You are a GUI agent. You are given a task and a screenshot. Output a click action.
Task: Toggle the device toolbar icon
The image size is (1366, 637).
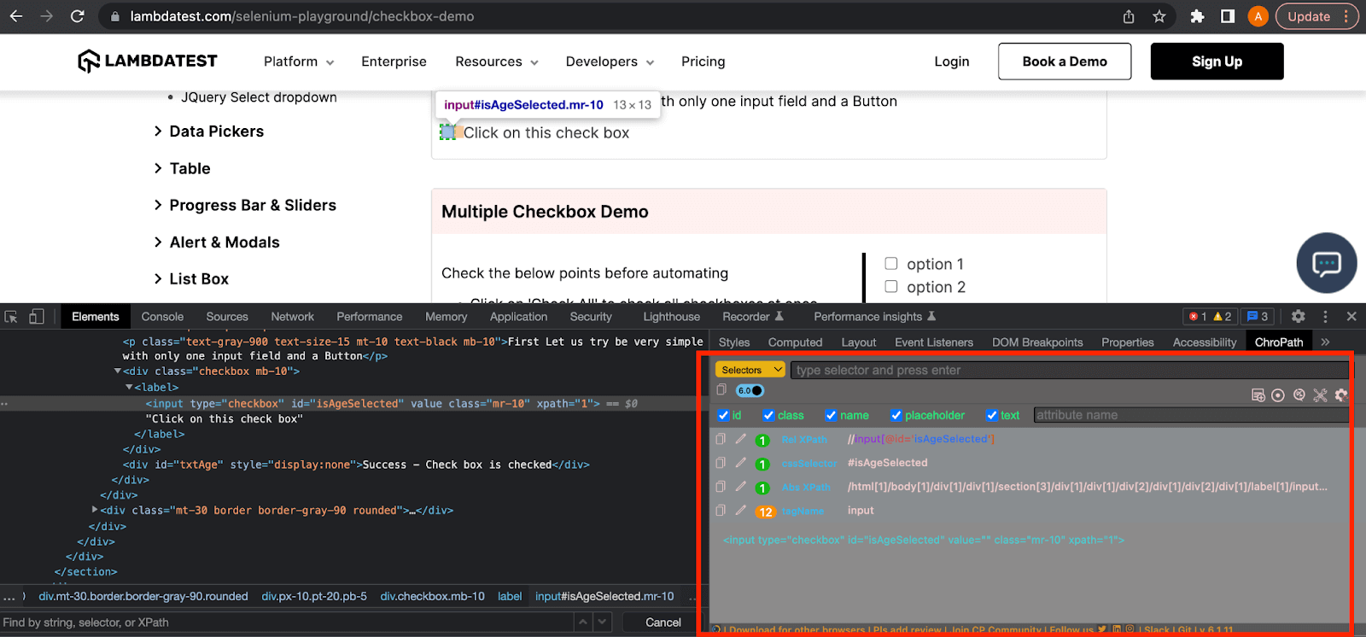tap(36, 317)
